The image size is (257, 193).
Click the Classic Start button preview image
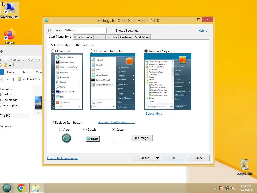pyautogui.click(x=93, y=139)
